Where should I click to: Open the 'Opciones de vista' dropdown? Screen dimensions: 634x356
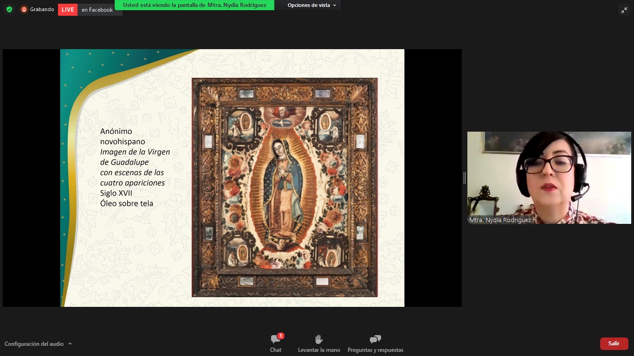tap(312, 5)
